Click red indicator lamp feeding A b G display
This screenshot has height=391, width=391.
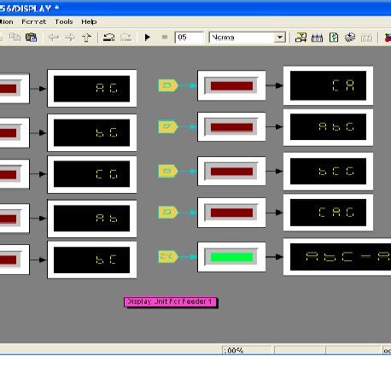(231, 127)
